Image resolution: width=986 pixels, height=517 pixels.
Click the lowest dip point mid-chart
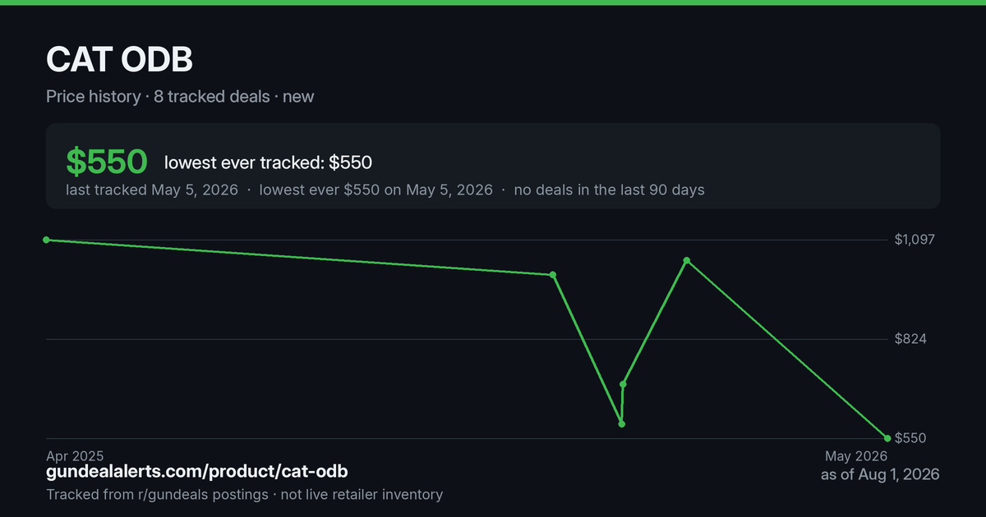[x=622, y=424]
